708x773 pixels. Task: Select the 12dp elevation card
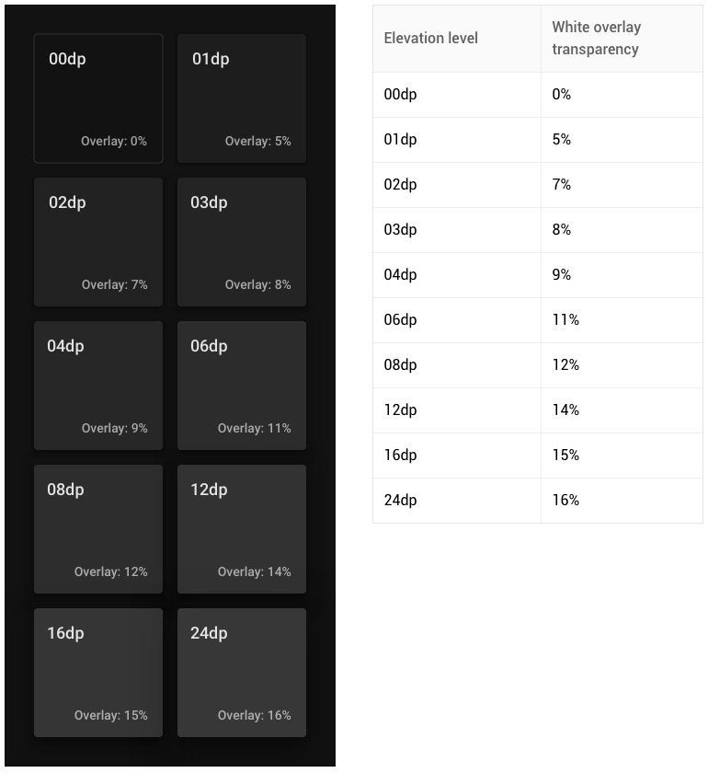click(x=242, y=529)
